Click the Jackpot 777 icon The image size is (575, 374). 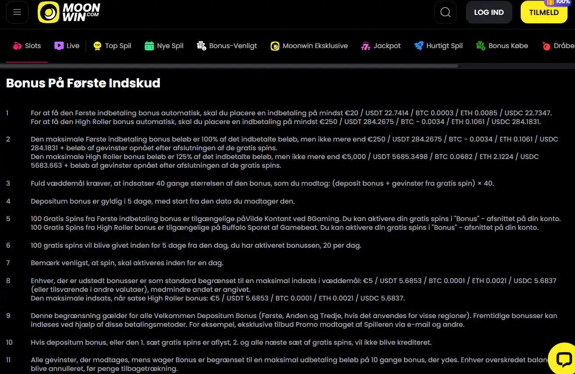(366, 46)
